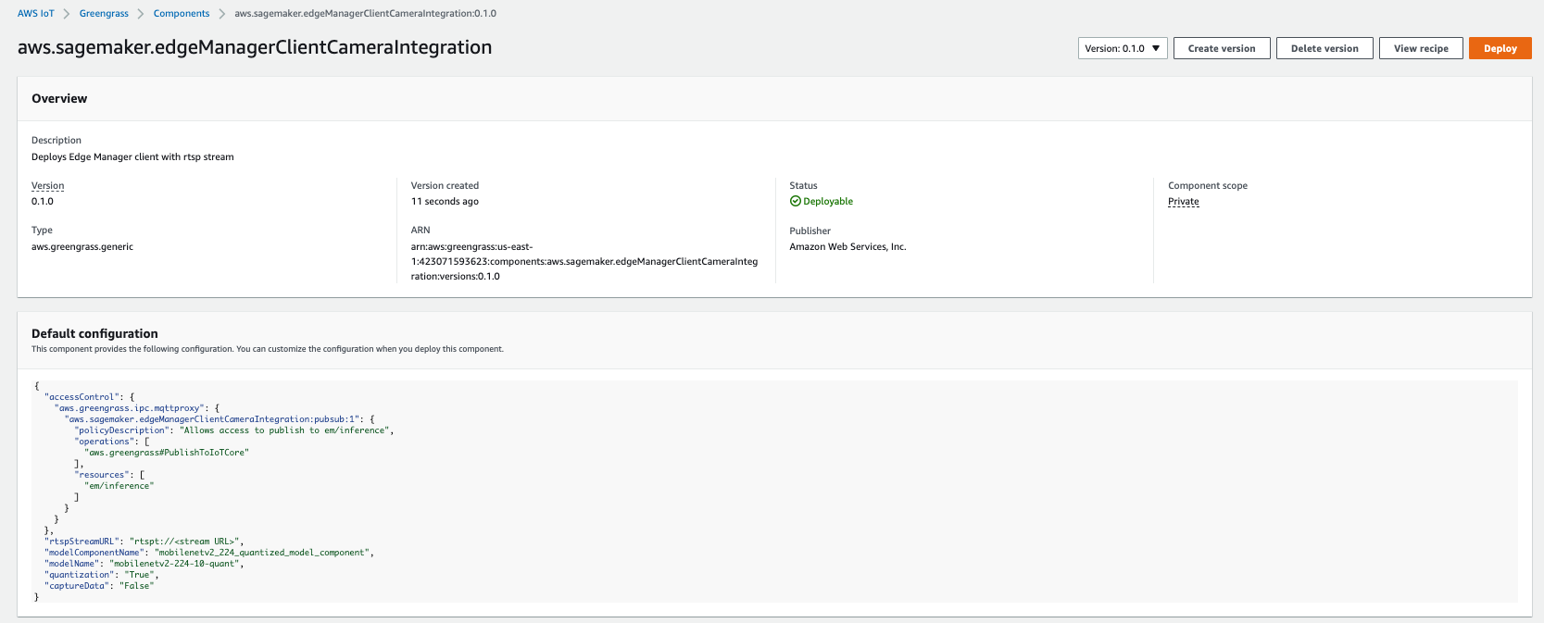Click the underlined "Version" label in Overview
Screen dimensions: 1544x623
coord(48,186)
